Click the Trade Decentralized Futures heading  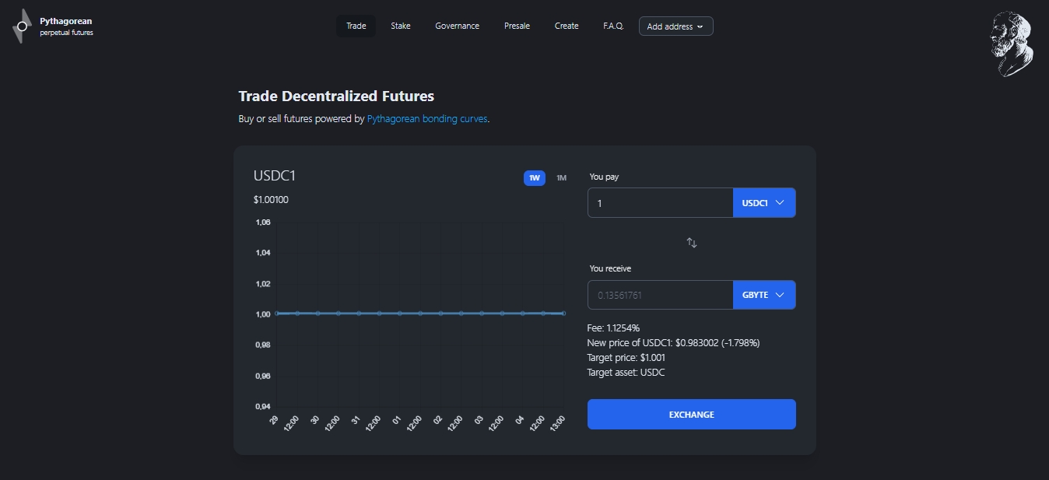pyautogui.click(x=336, y=96)
